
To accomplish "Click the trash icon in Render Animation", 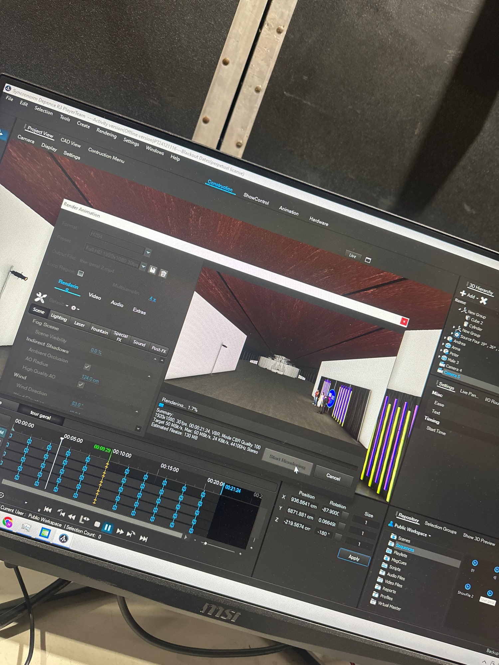I will click(x=163, y=273).
